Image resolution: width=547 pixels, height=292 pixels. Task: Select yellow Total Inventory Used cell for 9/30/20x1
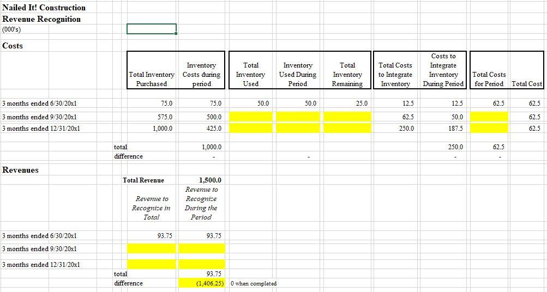[251, 117]
